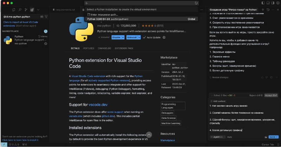Start new chat with plus icon
Viewport: 281px width, 147px height.
pos(263,10)
